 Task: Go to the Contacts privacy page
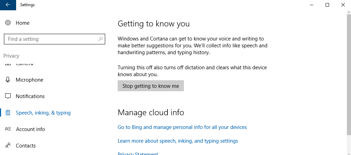[26, 146]
